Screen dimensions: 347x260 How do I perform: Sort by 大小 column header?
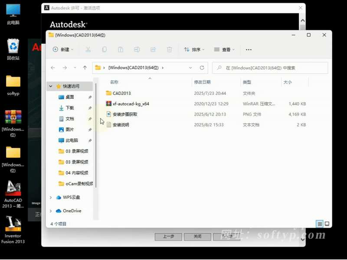[288, 82]
